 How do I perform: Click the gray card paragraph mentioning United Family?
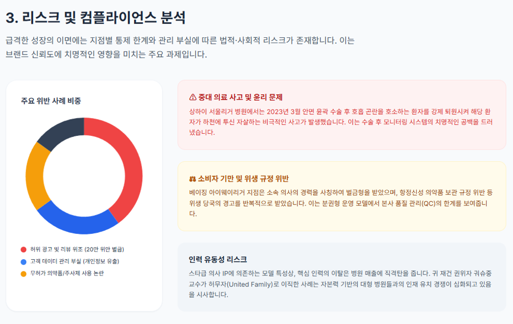(x=340, y=284)
